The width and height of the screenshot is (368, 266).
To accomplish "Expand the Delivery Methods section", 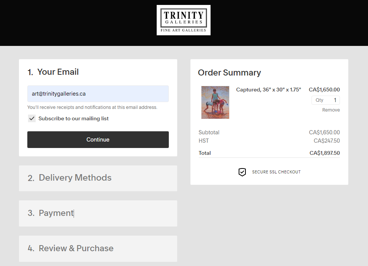I will (x=98, y=178).
